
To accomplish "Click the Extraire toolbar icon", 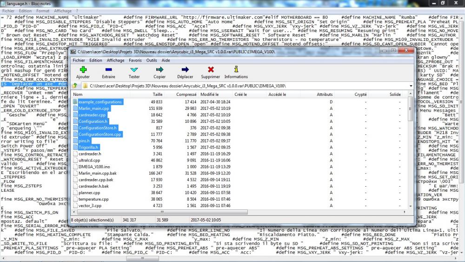I will [108, 70].
